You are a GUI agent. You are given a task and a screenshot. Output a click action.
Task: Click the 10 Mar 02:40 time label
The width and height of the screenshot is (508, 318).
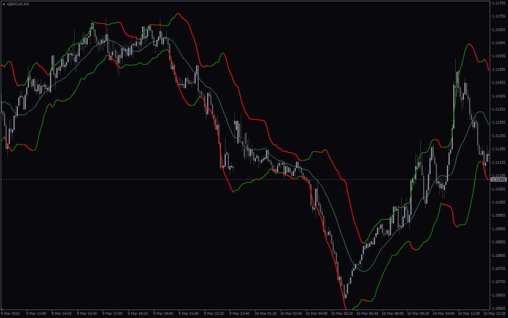click(x=291, y=314)
